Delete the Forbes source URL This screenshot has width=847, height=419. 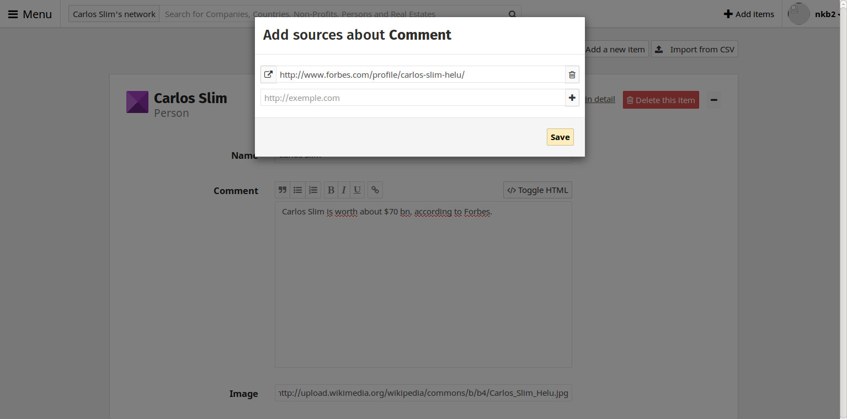[572, 74]
